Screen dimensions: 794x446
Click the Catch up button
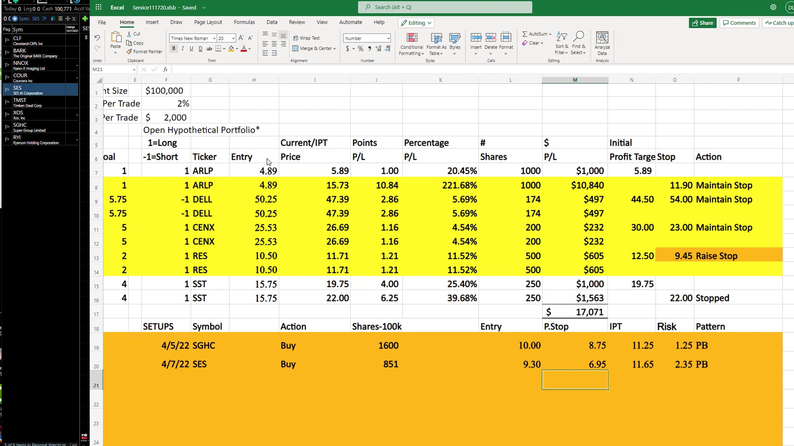(x=778, y=23)
